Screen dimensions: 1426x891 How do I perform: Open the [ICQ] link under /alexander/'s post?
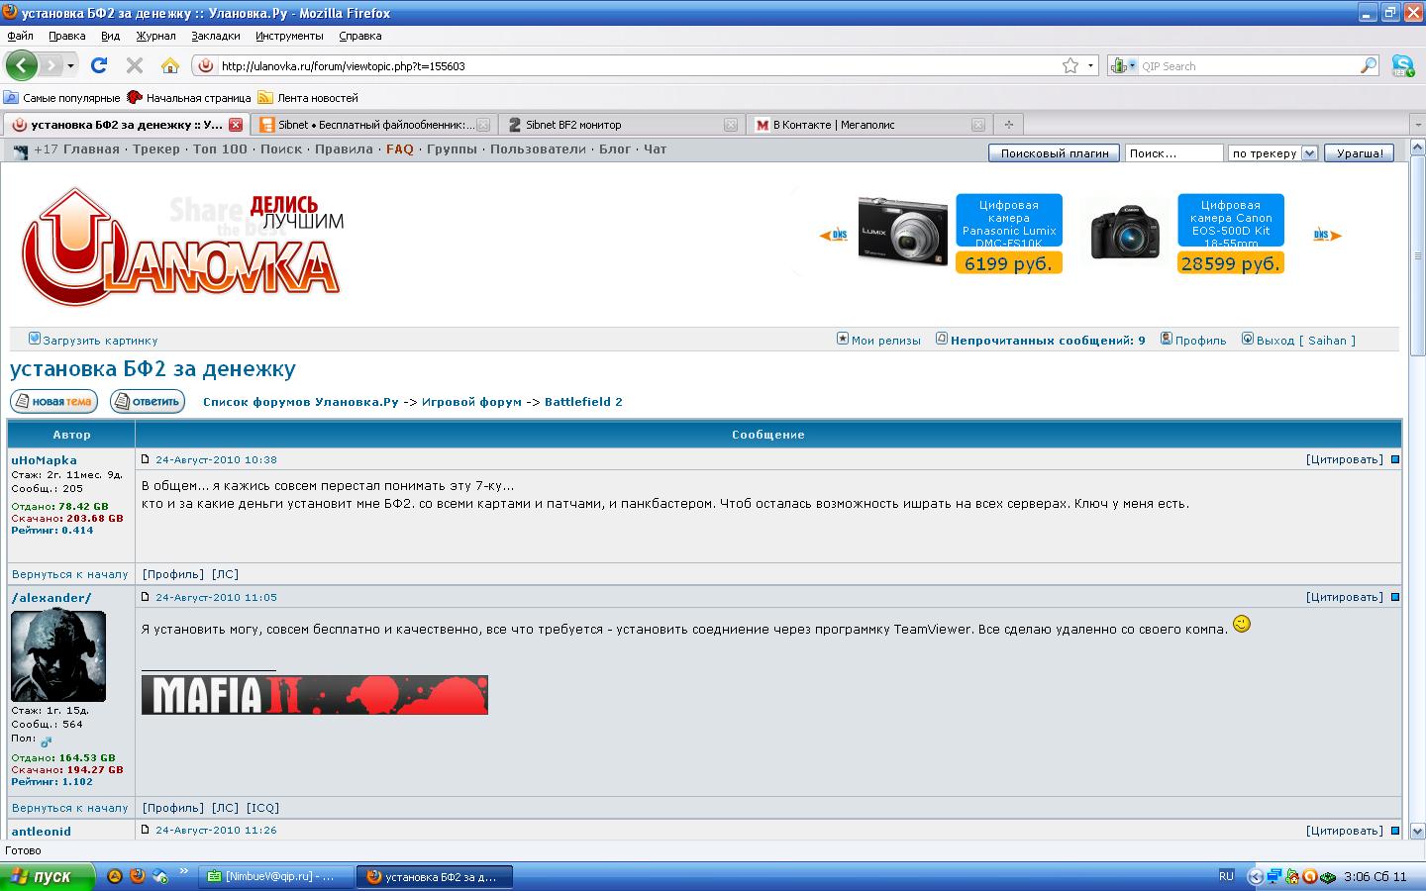click(x=262, y=808)
